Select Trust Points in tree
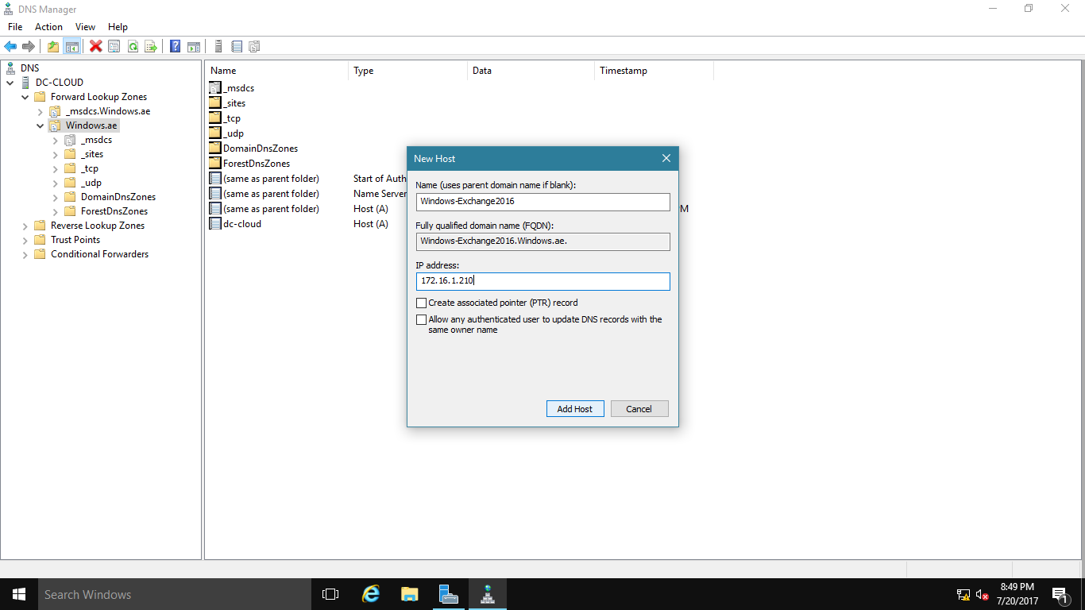 click(75, 240)
